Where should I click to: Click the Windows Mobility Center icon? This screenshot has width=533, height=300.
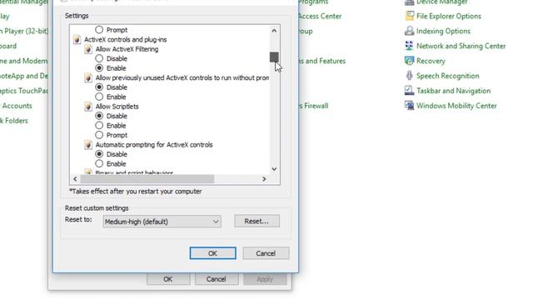[410, 106]
